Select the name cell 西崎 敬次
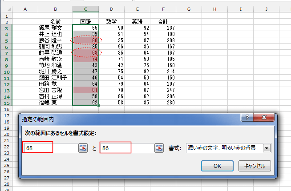Screen dimensions: 291x191 coord(55,59)
